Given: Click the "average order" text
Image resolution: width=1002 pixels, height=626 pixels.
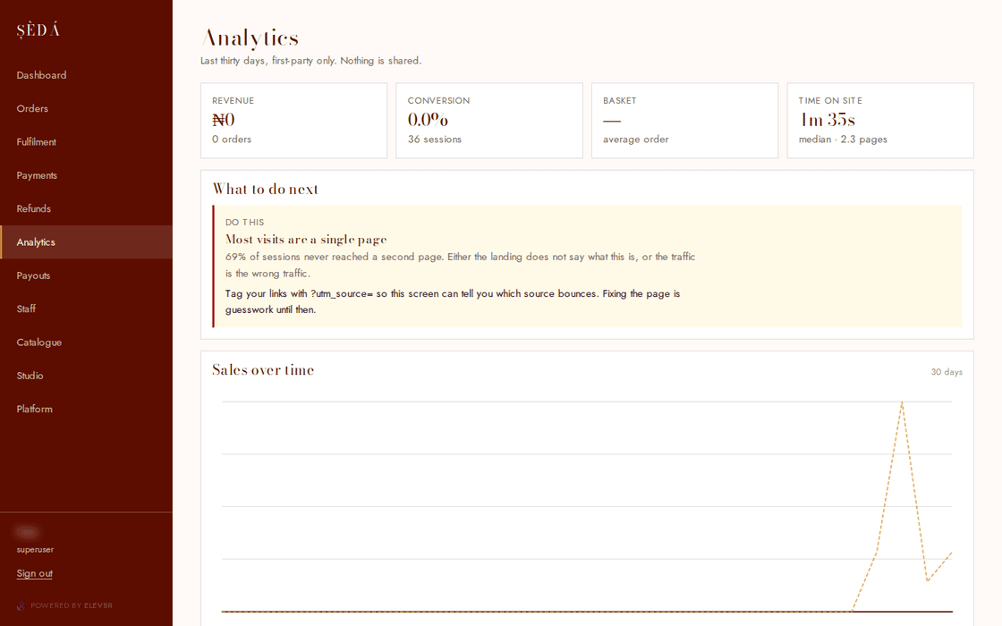Looking at the screenshot, I should point(636,140).
